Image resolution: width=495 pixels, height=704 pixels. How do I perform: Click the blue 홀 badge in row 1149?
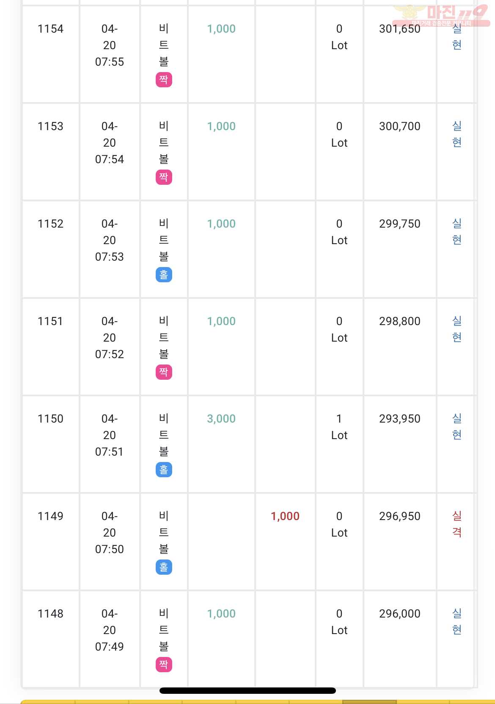(164, 567)
